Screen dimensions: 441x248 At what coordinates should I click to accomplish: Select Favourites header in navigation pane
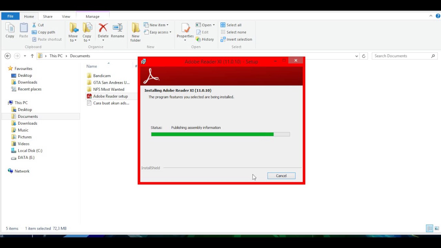point(23,69)
